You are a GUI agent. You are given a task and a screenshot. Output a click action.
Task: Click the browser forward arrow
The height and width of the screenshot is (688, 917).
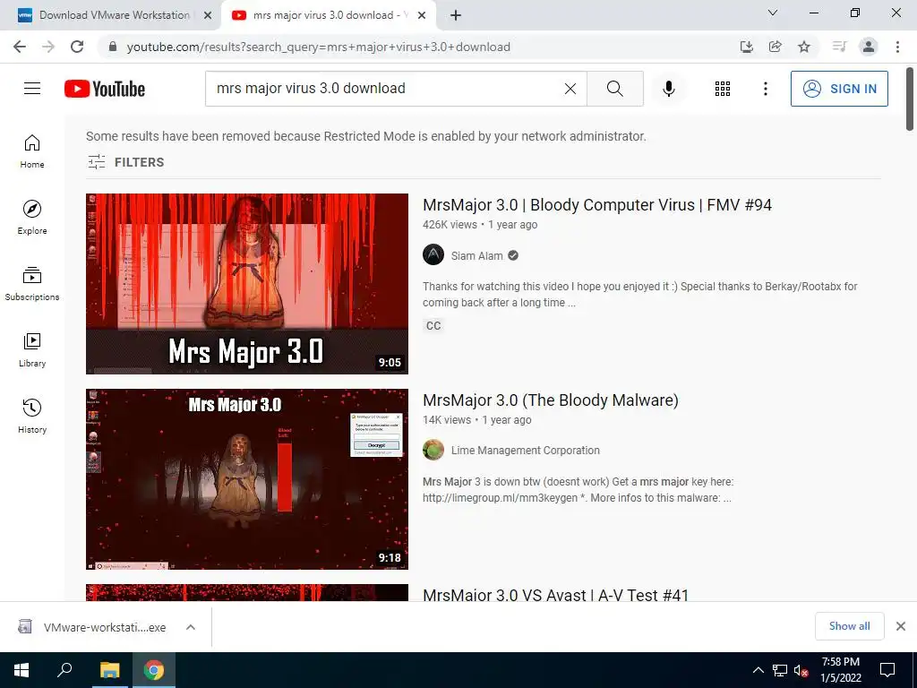(48, 47)
